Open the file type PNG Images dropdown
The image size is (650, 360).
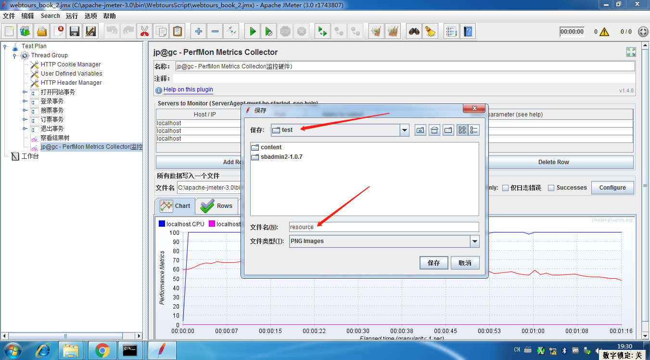pyautogui.click(x=475, y=241)
